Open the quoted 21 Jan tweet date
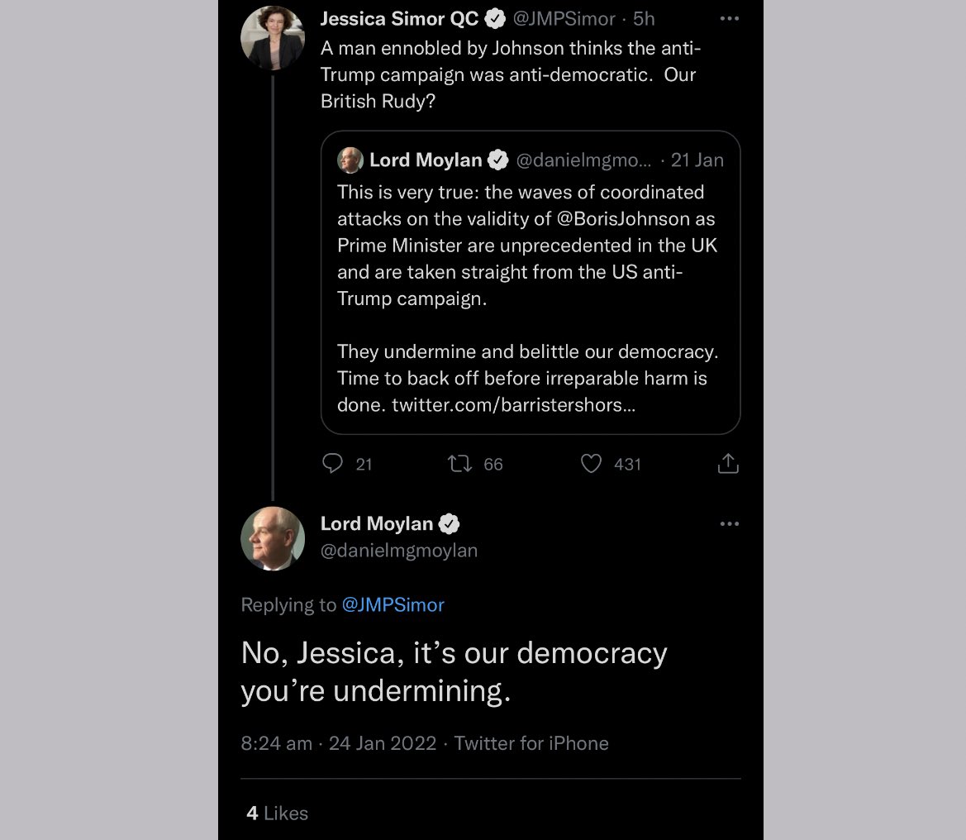Screen dimensions: 966x840 click(x=697, y=160)
